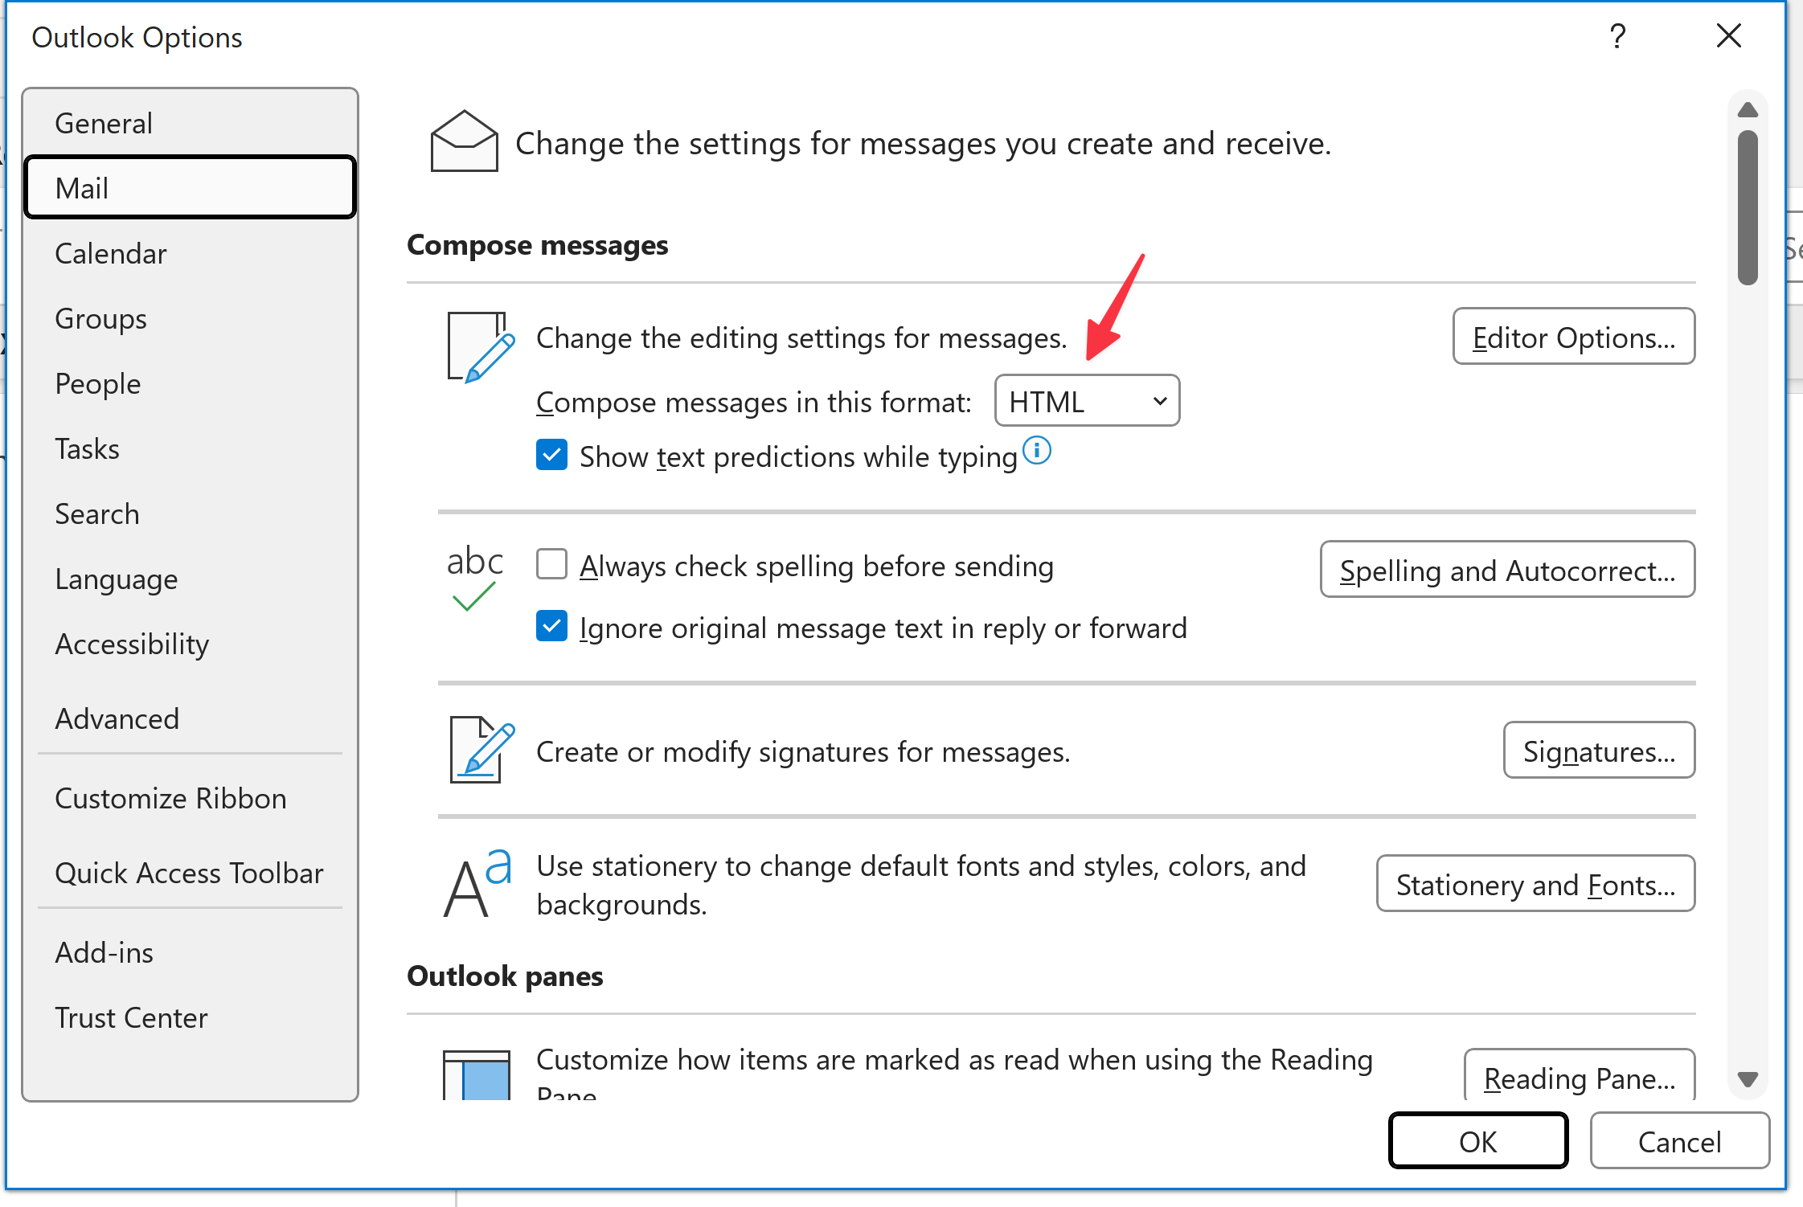Select the General category
Viewport: 1803px width, 1207px height.
(x=190, y=123)
